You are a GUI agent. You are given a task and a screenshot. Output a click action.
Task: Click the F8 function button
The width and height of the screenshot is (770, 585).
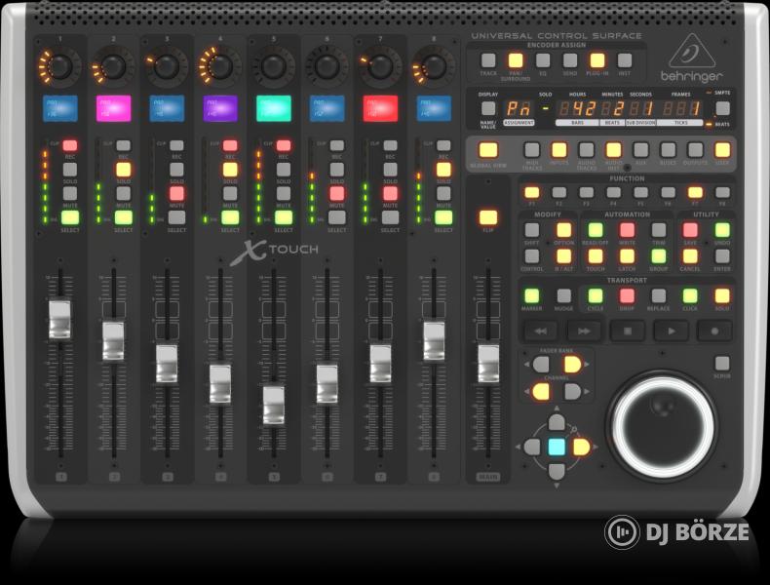(x=722, y=192)
